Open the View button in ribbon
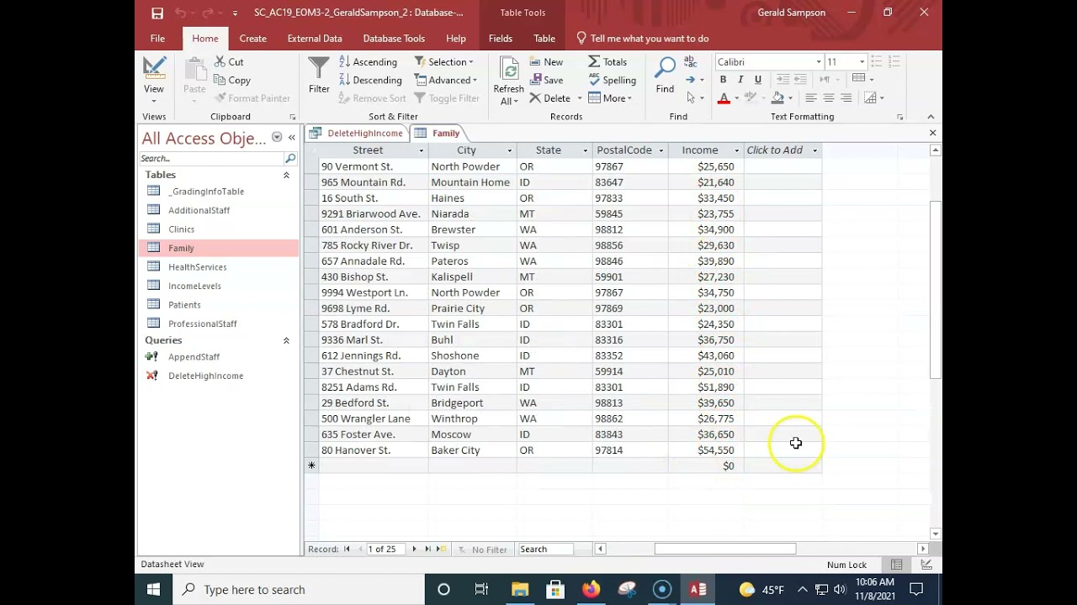This screenshot has height=605, width=1077. pos(154,79)
